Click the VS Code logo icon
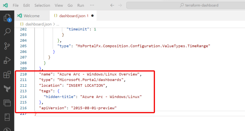 (x=6, y=5)
